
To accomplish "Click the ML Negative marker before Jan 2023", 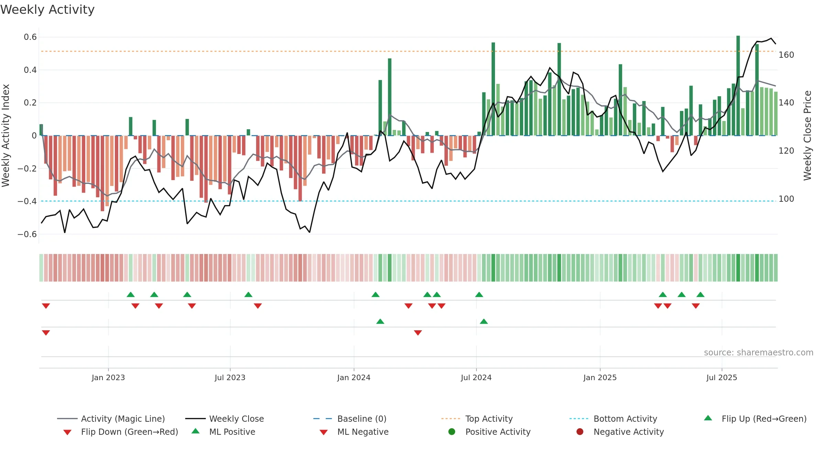I will click(46, 333).
